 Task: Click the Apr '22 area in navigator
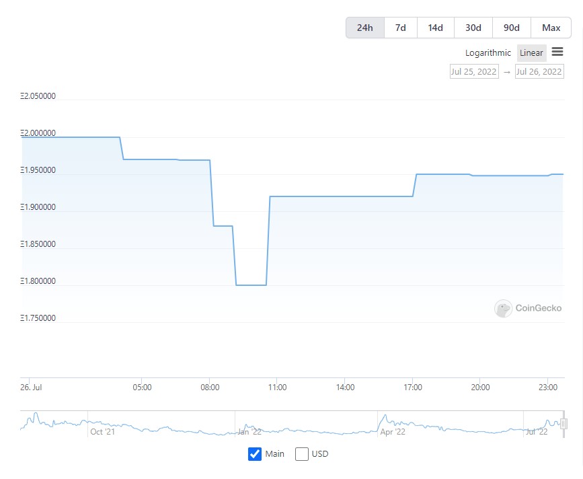[393, 432]
